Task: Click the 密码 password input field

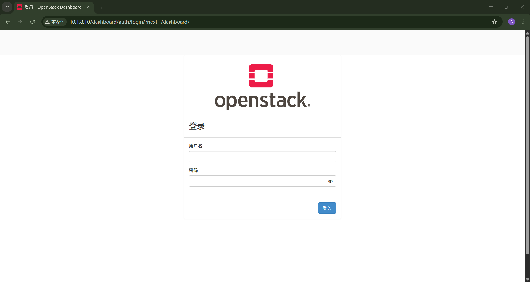Action: (262, 181)
